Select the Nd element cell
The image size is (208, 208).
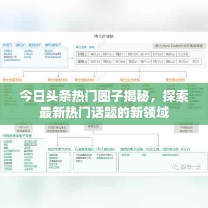point(133,54)
